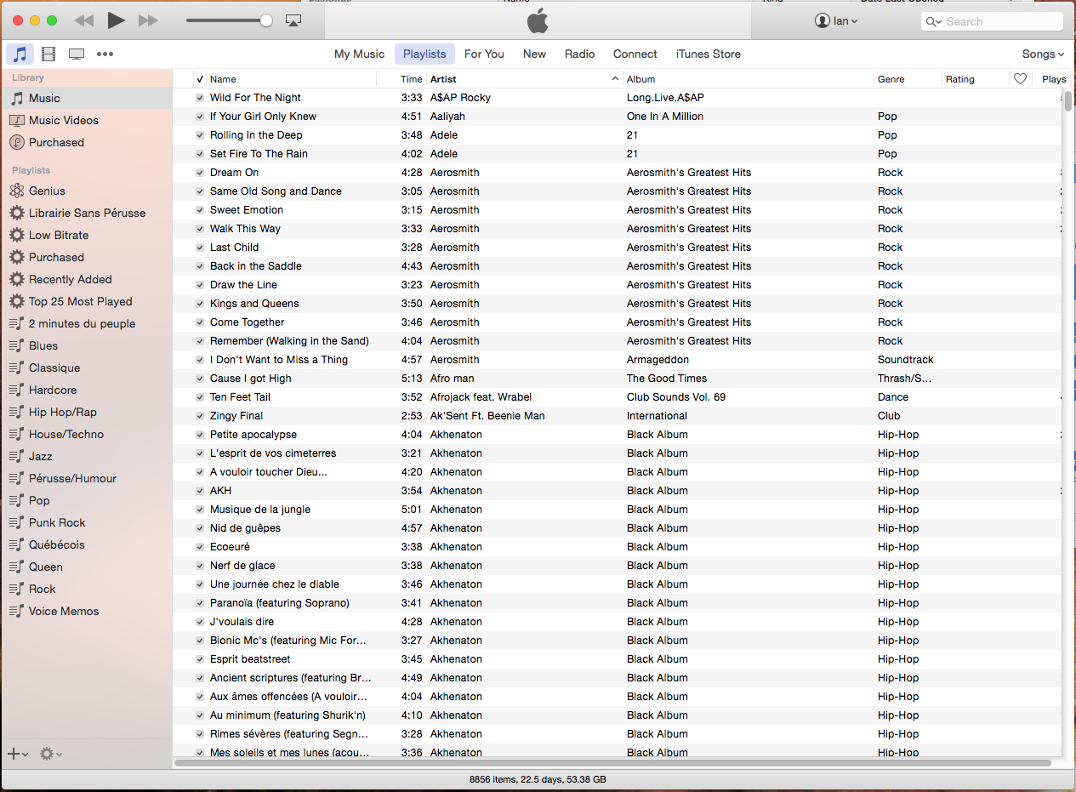Viewport: 1076px width, 792px height.
Task: Click the checkmark column header
Action: (200, 78)
